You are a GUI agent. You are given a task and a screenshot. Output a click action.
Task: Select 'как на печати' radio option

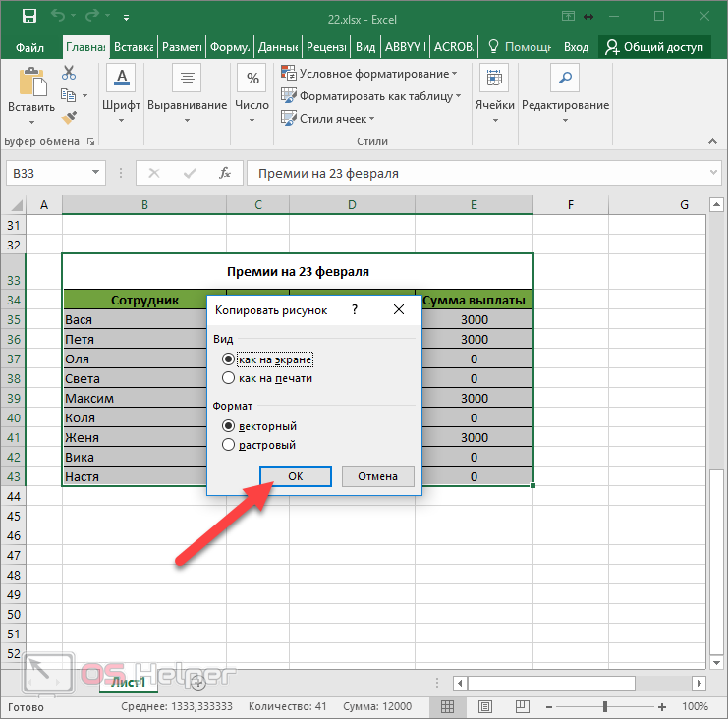(x=267, y=378)
